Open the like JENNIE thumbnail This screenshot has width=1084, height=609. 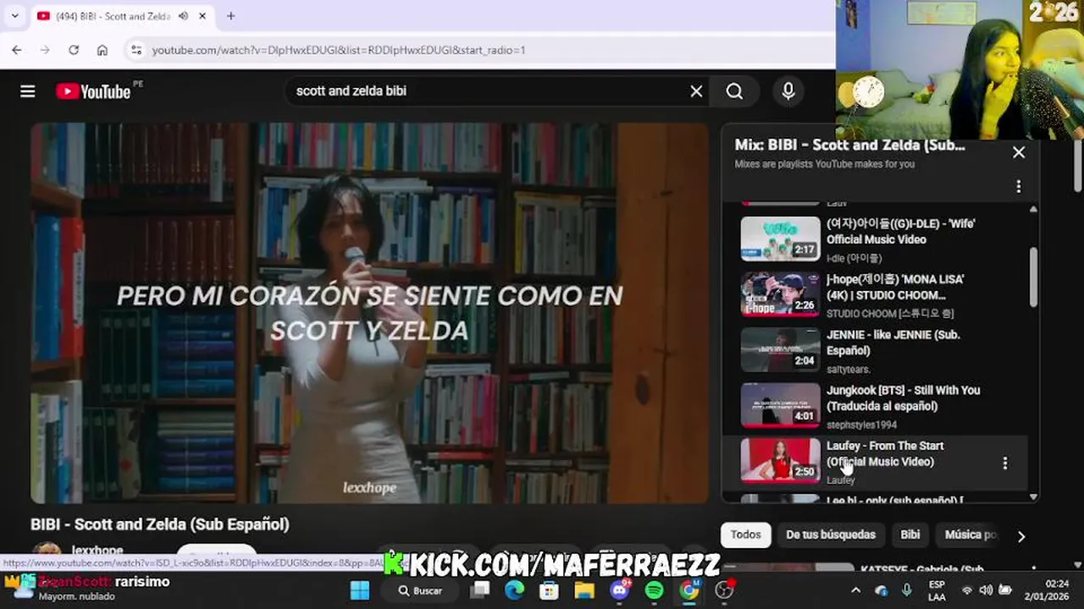pos(780,349)
